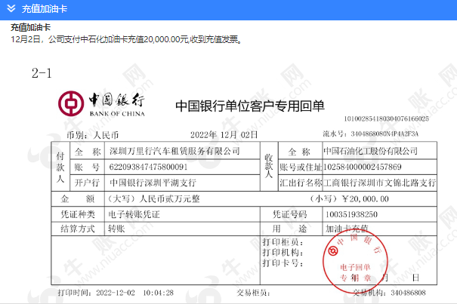Viewport: 457px width, 304px height.
Task: Click the 结算方式 label cell
Action: (78, 229)
